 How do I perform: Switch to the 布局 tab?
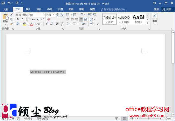[50, 9]
